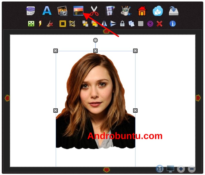205x175 pixels.
Task: Reset zoom with the 1:1 button
Action: [160, 169]
